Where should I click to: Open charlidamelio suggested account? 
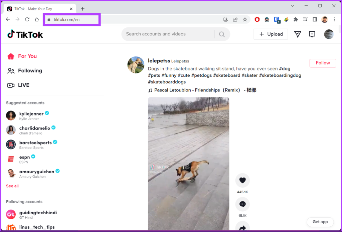tap(31, 130)
